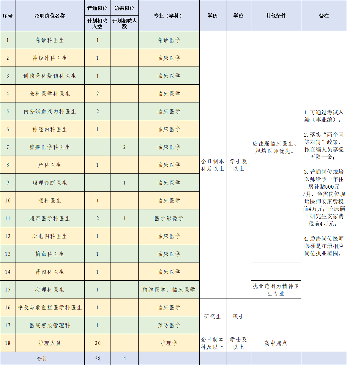Select the 20 count for 护理人员
The width and height of the screenshot is (347, 365).
[x=97, y=343]
